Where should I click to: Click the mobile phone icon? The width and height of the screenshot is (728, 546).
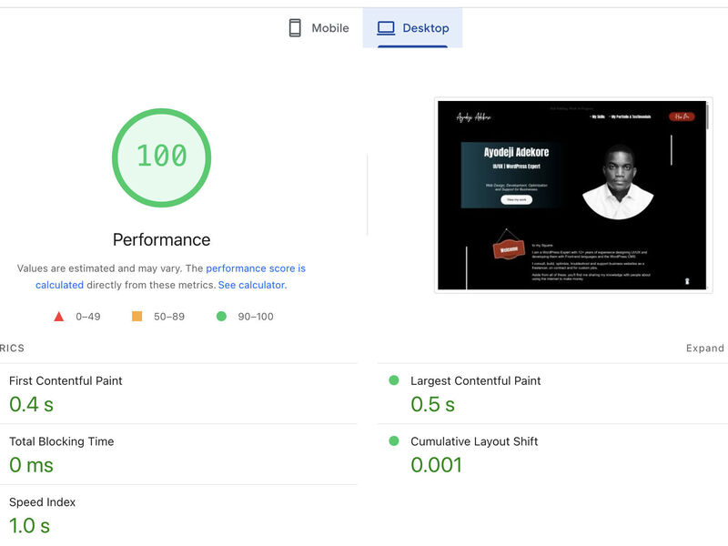tap(293, 28)
